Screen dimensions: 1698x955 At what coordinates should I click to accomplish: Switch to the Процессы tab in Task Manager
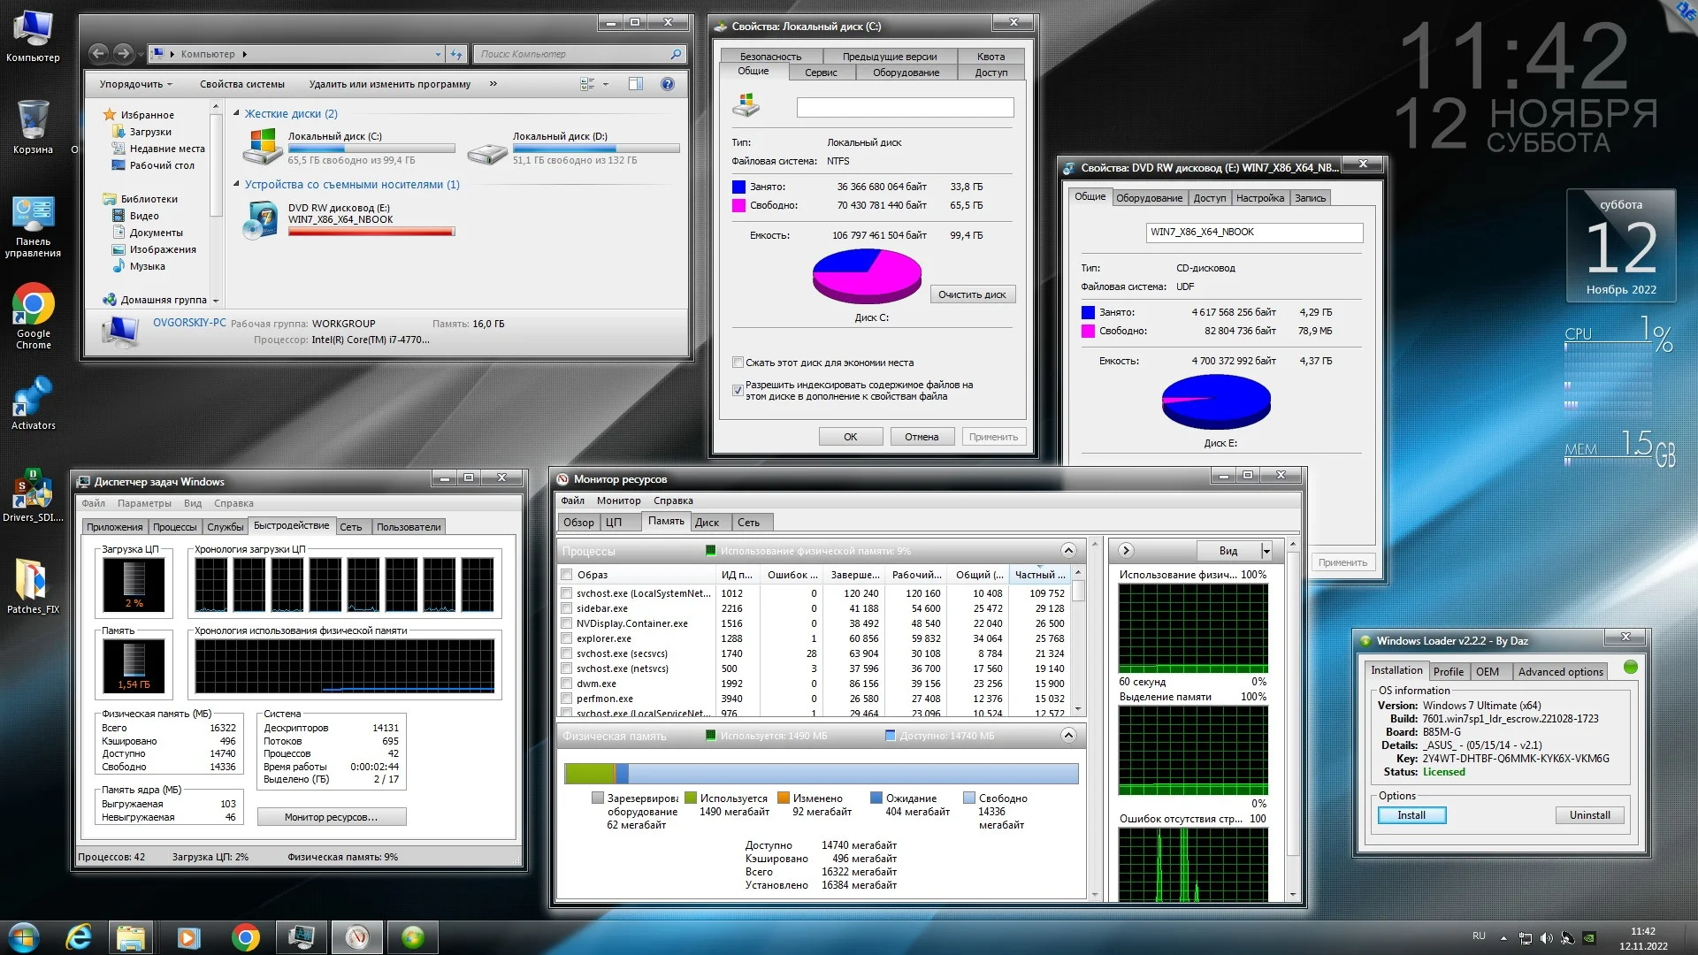coord(174,527)
